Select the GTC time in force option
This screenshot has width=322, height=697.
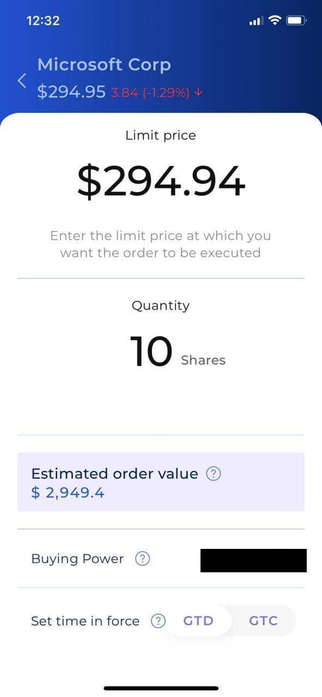pyautogui.click(x=263, y=621)
